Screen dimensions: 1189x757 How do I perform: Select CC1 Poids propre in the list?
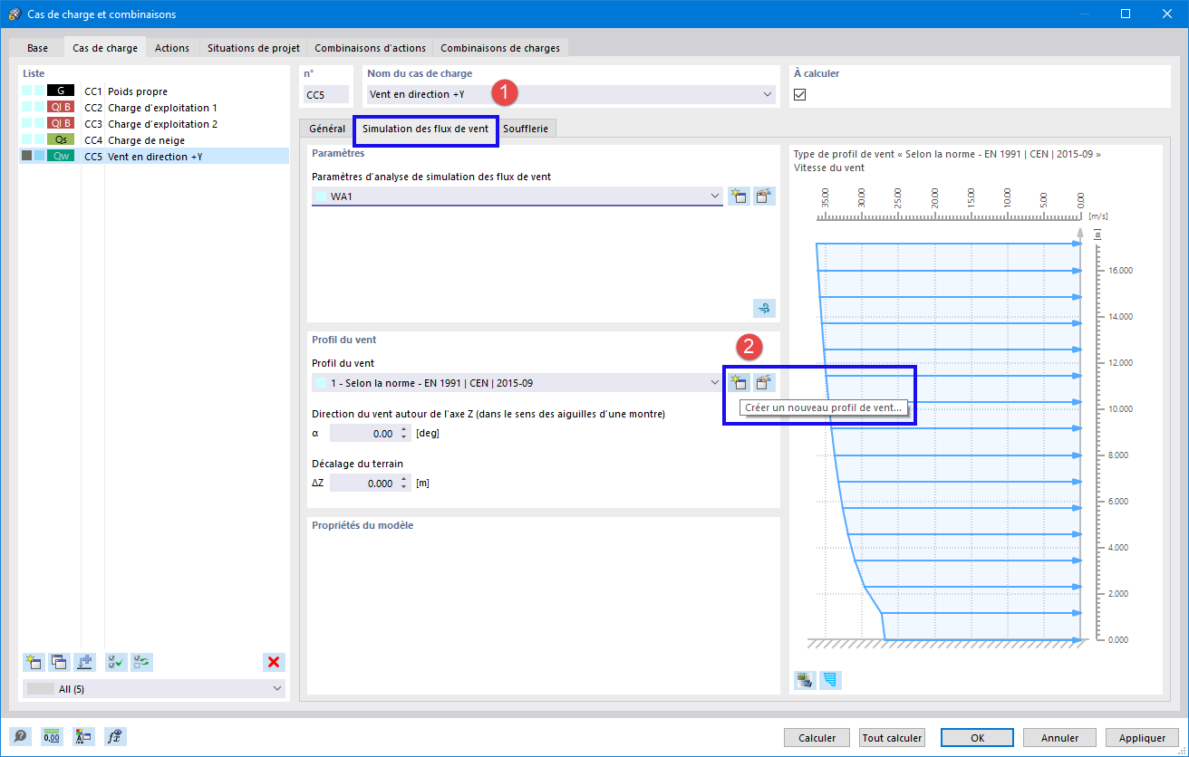pyautogui.click(x=154, y=91)
